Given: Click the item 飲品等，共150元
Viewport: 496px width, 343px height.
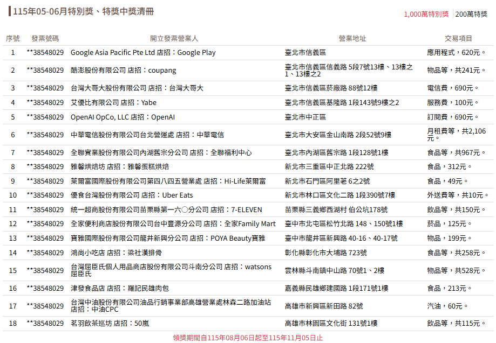Looking at the screenshot, I should click(x=456, y=210).
